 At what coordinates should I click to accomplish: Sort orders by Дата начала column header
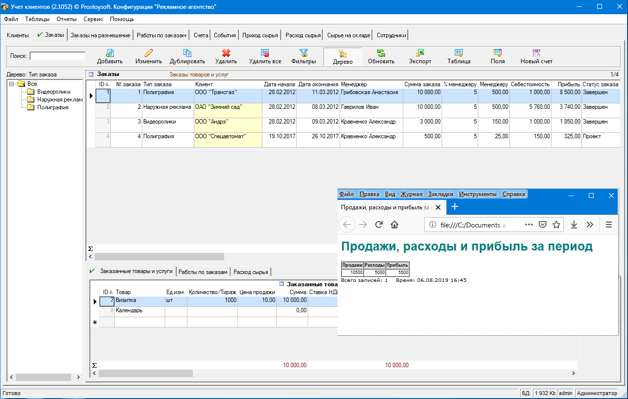(x=280, y=84)
